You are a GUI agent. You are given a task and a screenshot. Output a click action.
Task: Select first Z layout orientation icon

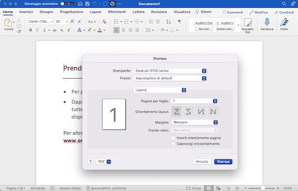176,111
